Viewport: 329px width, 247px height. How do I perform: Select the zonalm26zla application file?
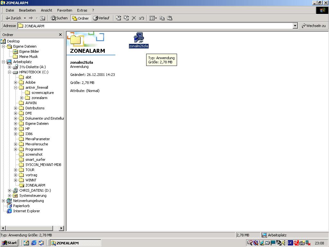click(x=139, y=40)
